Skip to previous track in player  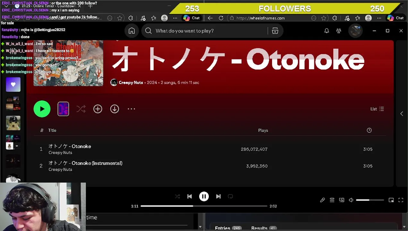click(190, 196)
